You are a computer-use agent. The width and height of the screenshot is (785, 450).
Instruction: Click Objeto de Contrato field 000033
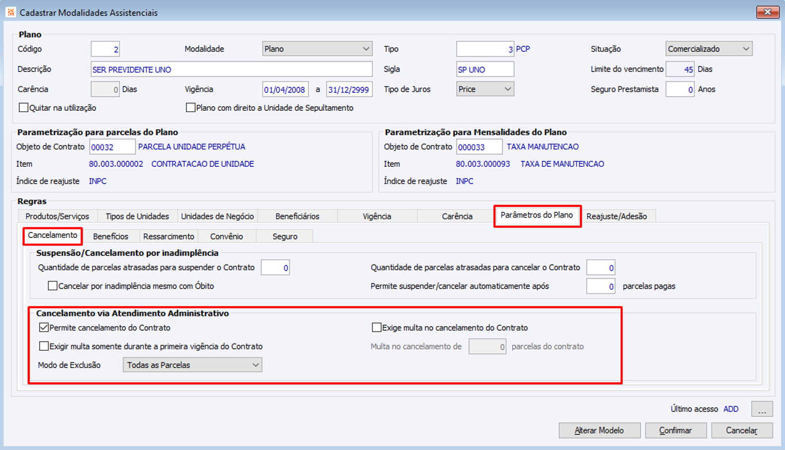point(479,147)
